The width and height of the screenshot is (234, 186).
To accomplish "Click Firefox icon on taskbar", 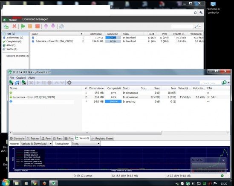I will click(44, 183).
